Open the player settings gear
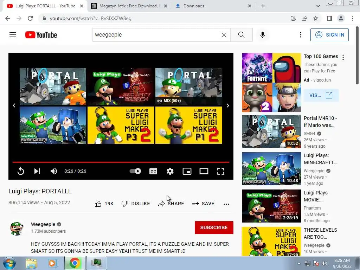 point(170,171)
